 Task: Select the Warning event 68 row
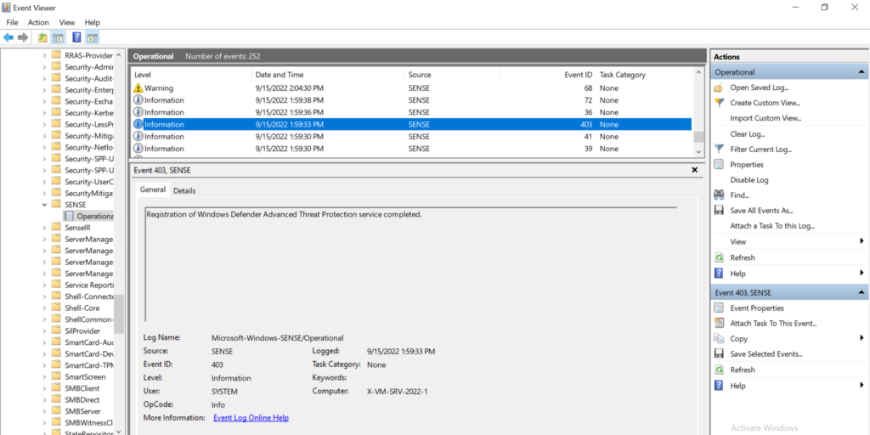pos(411,88)
